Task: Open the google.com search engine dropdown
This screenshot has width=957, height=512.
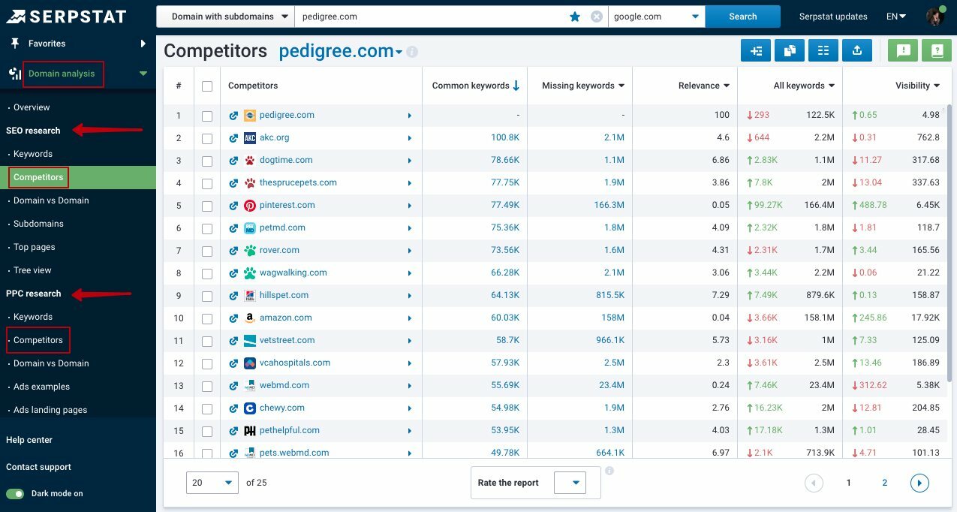Action: tap(657, 17)
